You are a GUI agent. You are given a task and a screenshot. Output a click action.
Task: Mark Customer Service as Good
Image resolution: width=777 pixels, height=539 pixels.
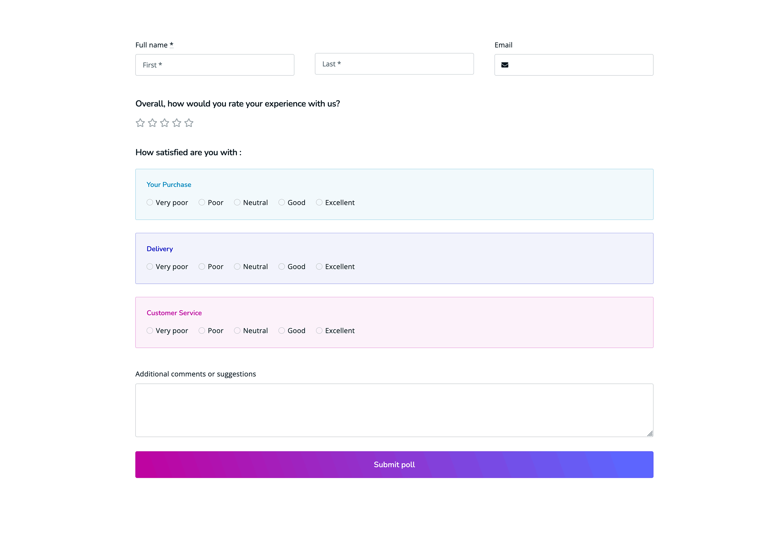282,330
